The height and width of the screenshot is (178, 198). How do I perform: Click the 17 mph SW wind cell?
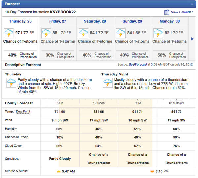click(x=99, y=120)
